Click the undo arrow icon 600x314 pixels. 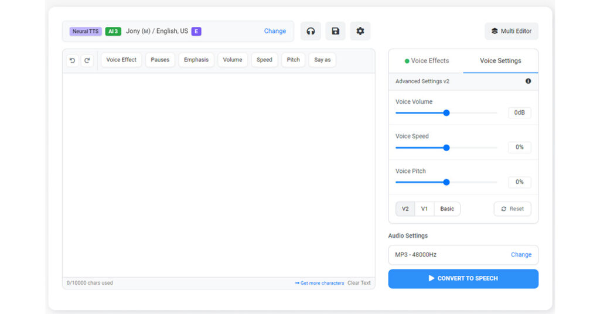click(x=72, y=60)
